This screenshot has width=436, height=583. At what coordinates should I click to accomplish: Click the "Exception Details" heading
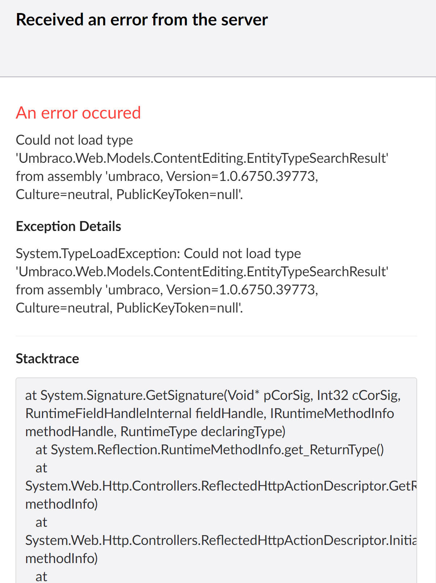point(68,226)
